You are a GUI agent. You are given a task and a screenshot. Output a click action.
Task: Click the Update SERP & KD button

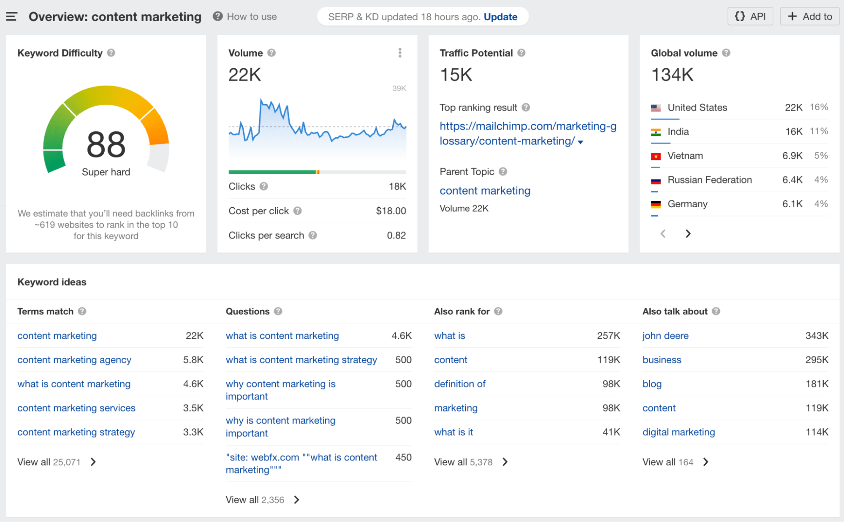(x=501, y=16)
